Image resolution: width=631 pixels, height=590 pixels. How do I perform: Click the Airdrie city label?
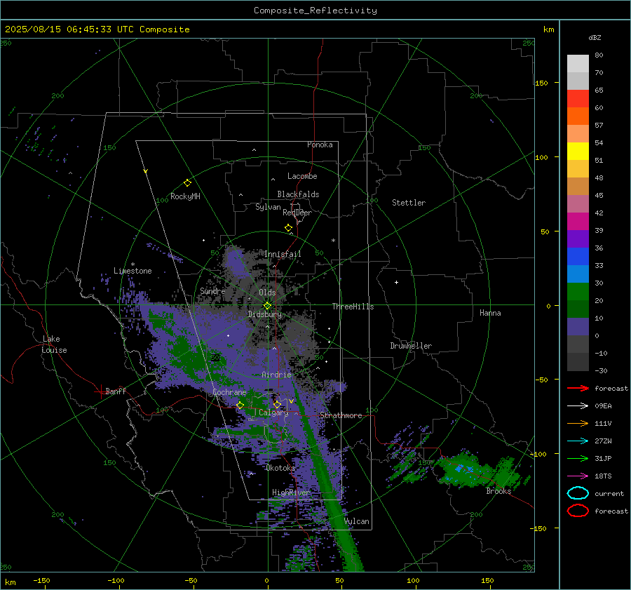(276, 375)
